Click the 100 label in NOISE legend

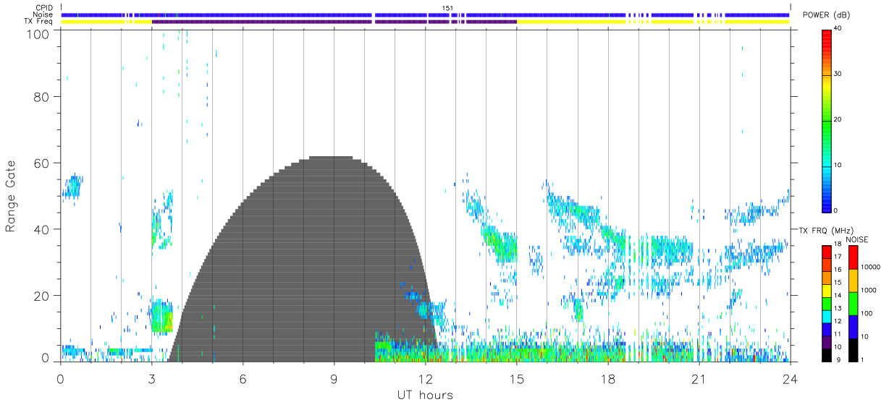click(869, 313)
